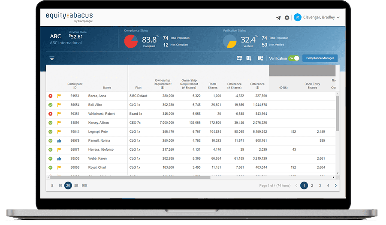
Task: Click green check for Royal, Chad
Action: (51, 167)
